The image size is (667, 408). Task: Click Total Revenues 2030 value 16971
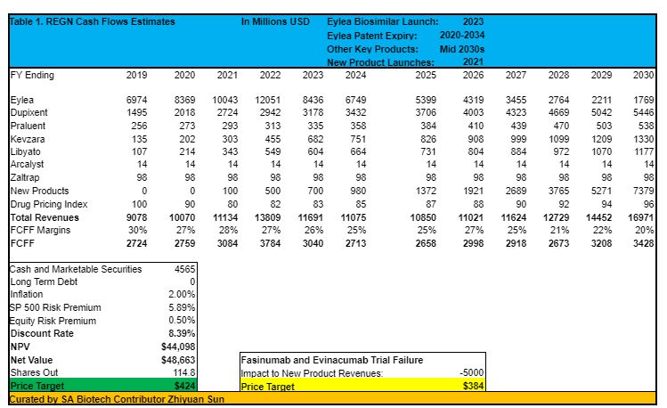coord(640,218)
